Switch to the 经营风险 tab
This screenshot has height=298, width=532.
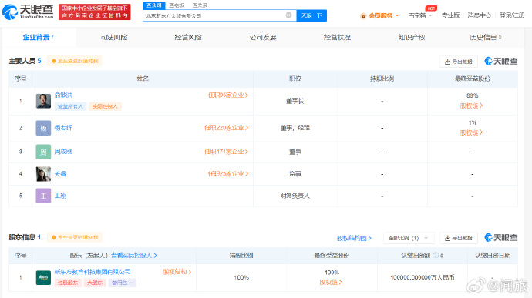(188, 37)
